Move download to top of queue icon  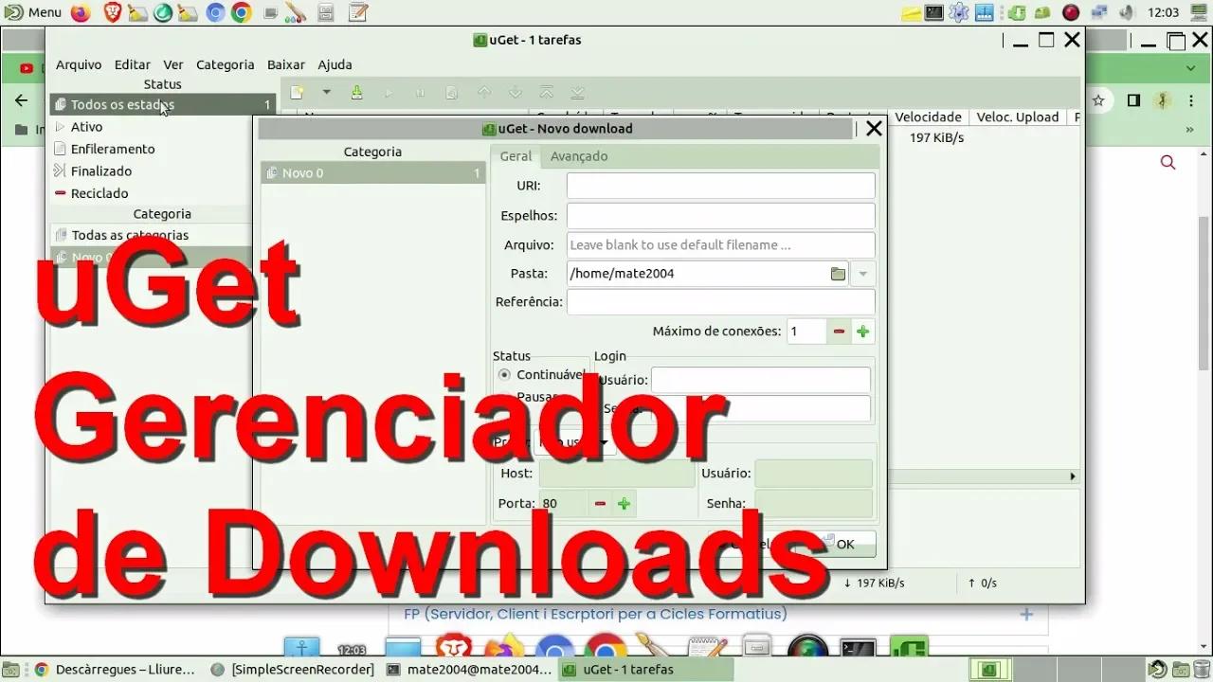click(x=547, y=92)
